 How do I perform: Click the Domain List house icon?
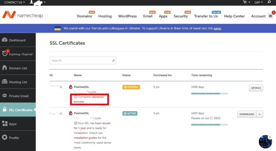5,68
